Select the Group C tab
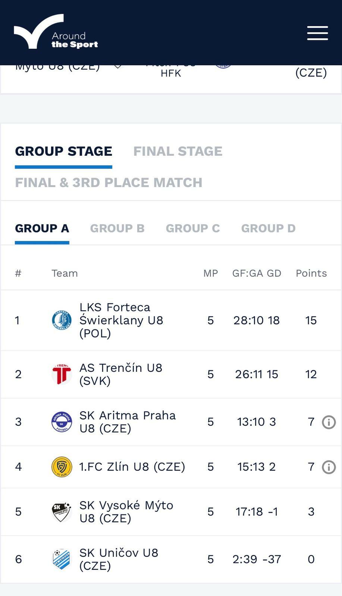 point(193,228)
